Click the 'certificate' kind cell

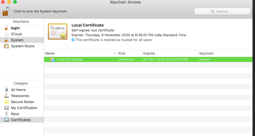pyautogui.click(x=126, y=59)
